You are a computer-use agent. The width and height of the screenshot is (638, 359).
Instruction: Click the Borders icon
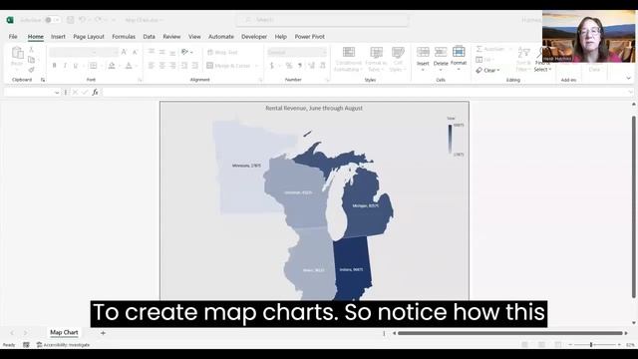coord(93,66)
